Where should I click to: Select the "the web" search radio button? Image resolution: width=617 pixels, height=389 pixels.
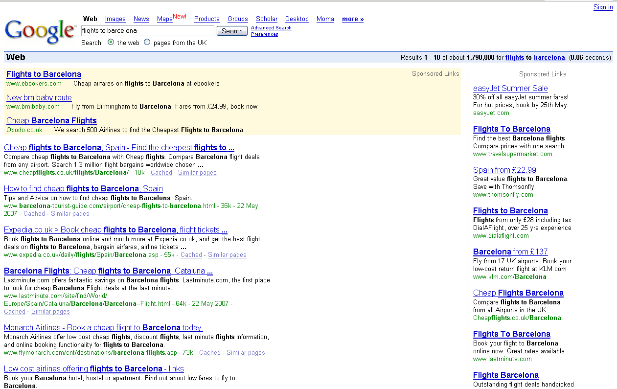[111, 43]
